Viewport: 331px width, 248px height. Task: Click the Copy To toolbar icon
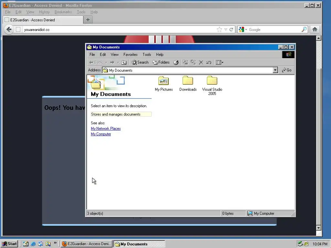click(193, 62)
